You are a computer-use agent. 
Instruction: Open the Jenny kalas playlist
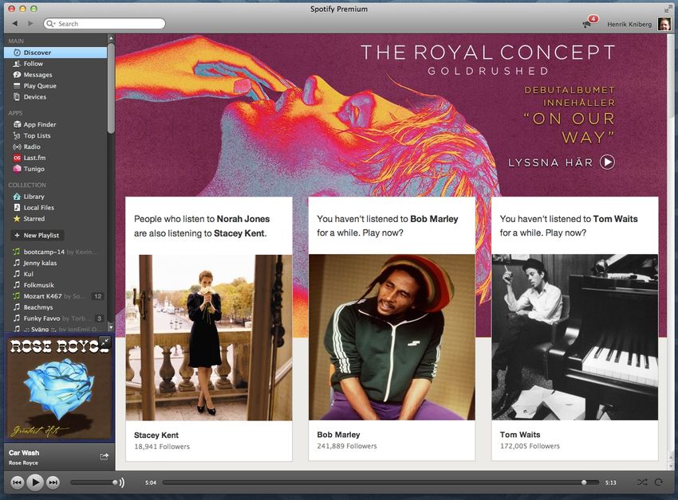pos(55,263)
